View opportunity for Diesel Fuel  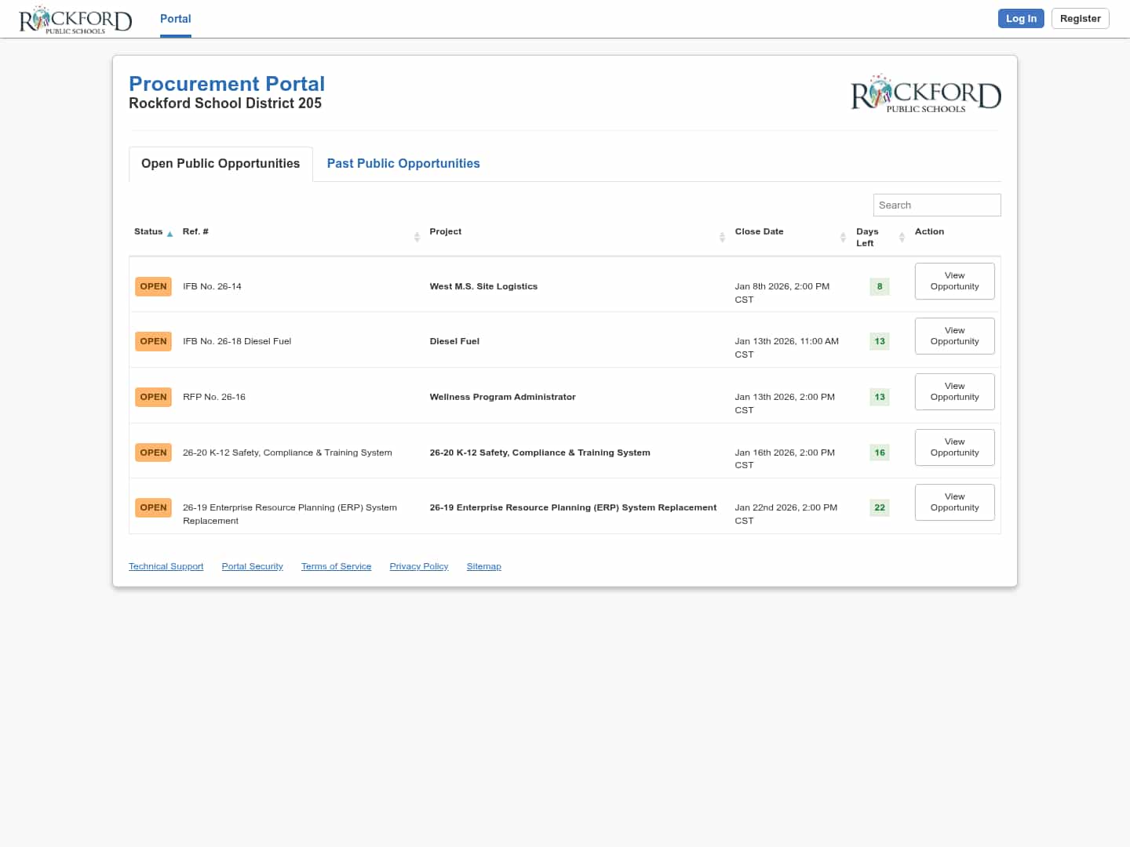point(954,336)
